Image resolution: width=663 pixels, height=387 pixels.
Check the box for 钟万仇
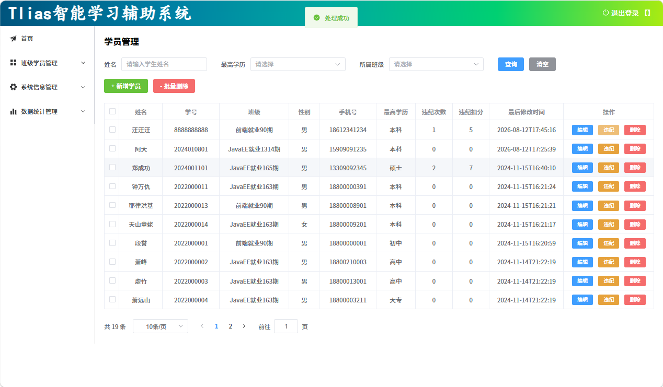[112, 186]
